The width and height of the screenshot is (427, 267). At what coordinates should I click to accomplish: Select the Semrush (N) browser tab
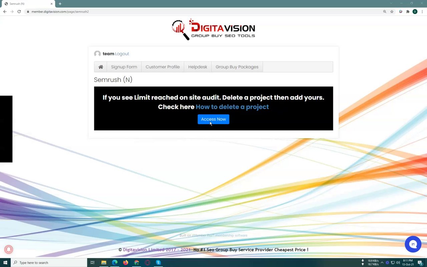pyautogui.click(x=28, y=4)
